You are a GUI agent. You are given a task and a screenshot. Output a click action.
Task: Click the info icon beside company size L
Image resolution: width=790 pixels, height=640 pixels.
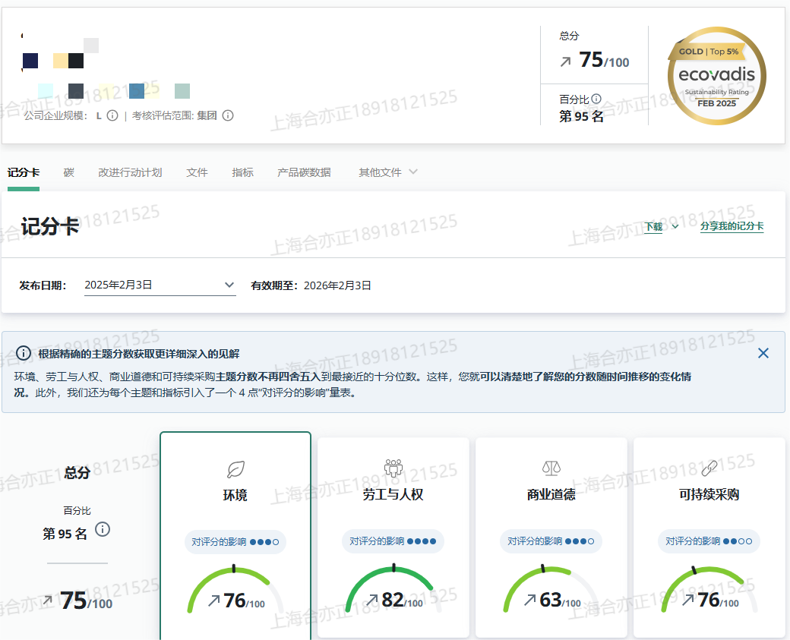tap(112, 115)
